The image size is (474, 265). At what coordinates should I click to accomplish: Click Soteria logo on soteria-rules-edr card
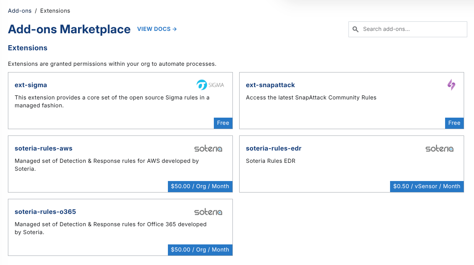439,149
